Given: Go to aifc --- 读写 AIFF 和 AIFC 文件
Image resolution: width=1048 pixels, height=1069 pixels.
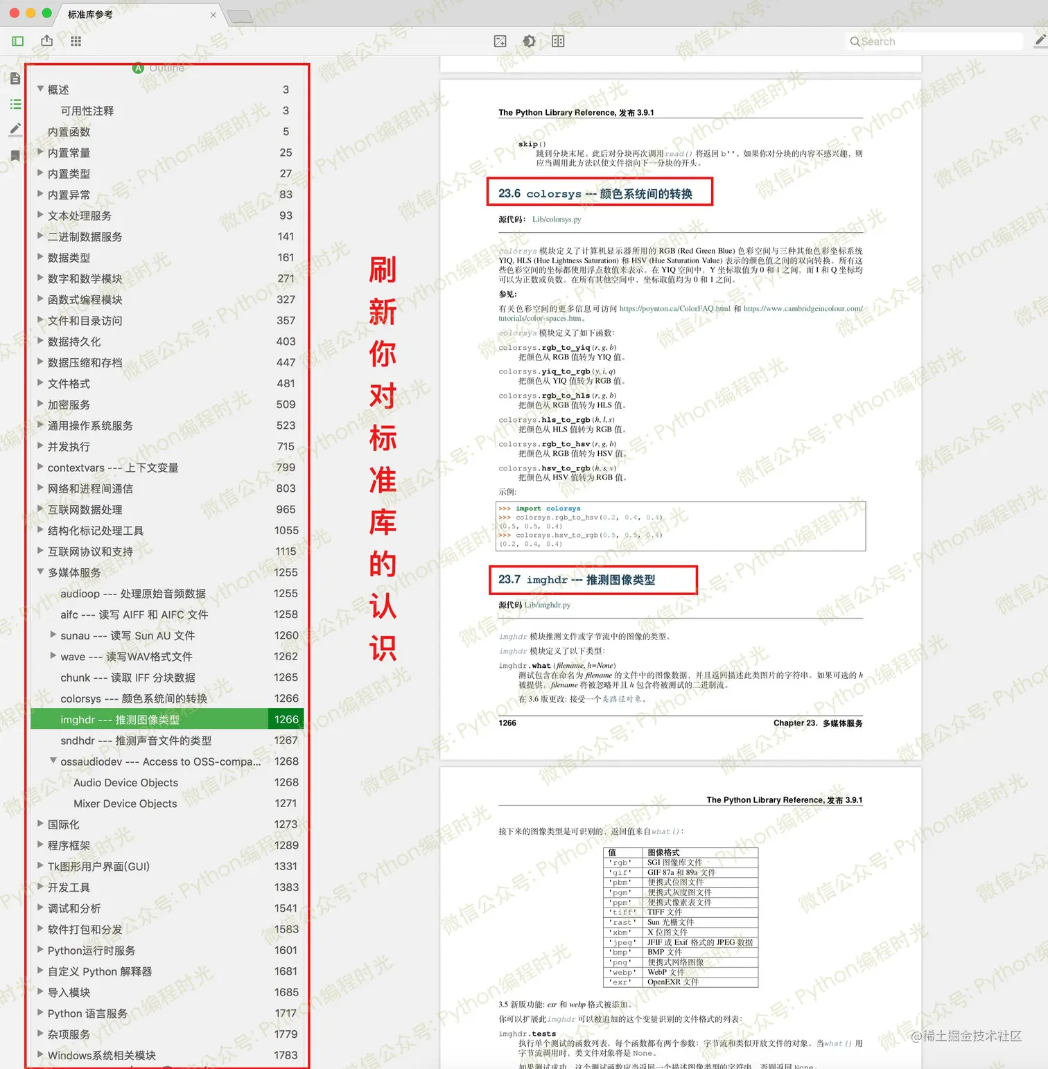Looking at the screenshot, I should coord(134,615).
